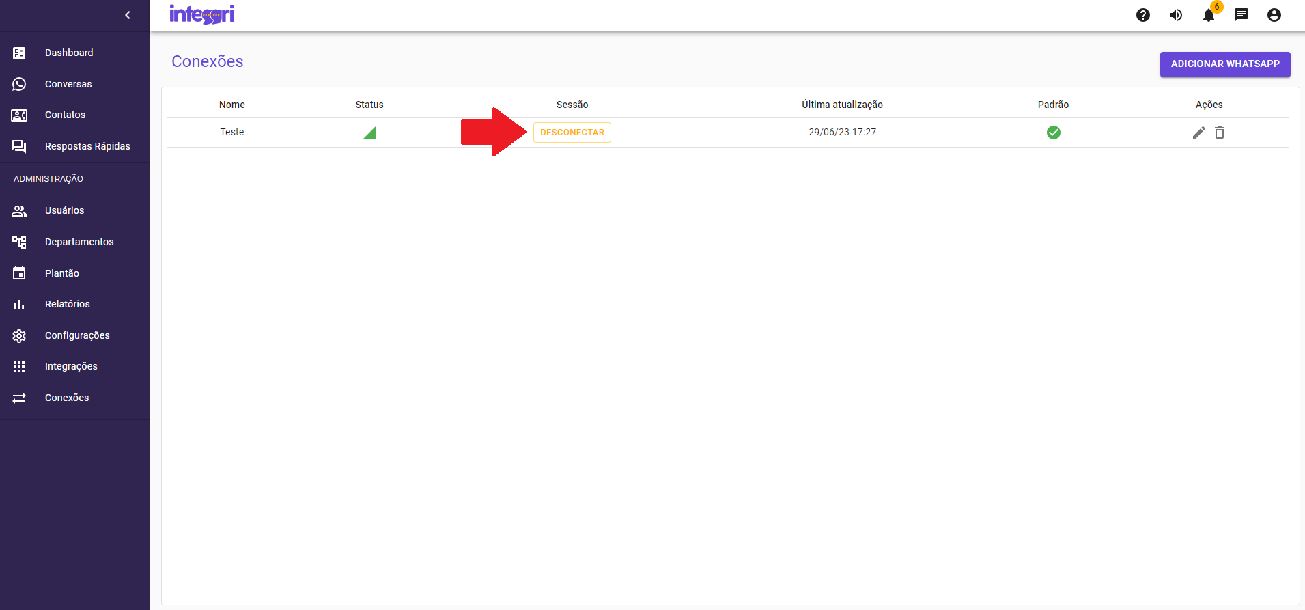Screen dimensions: 1305x610
Task: Delete the Teste connection with trash icon
Action: pos(1220,133)
